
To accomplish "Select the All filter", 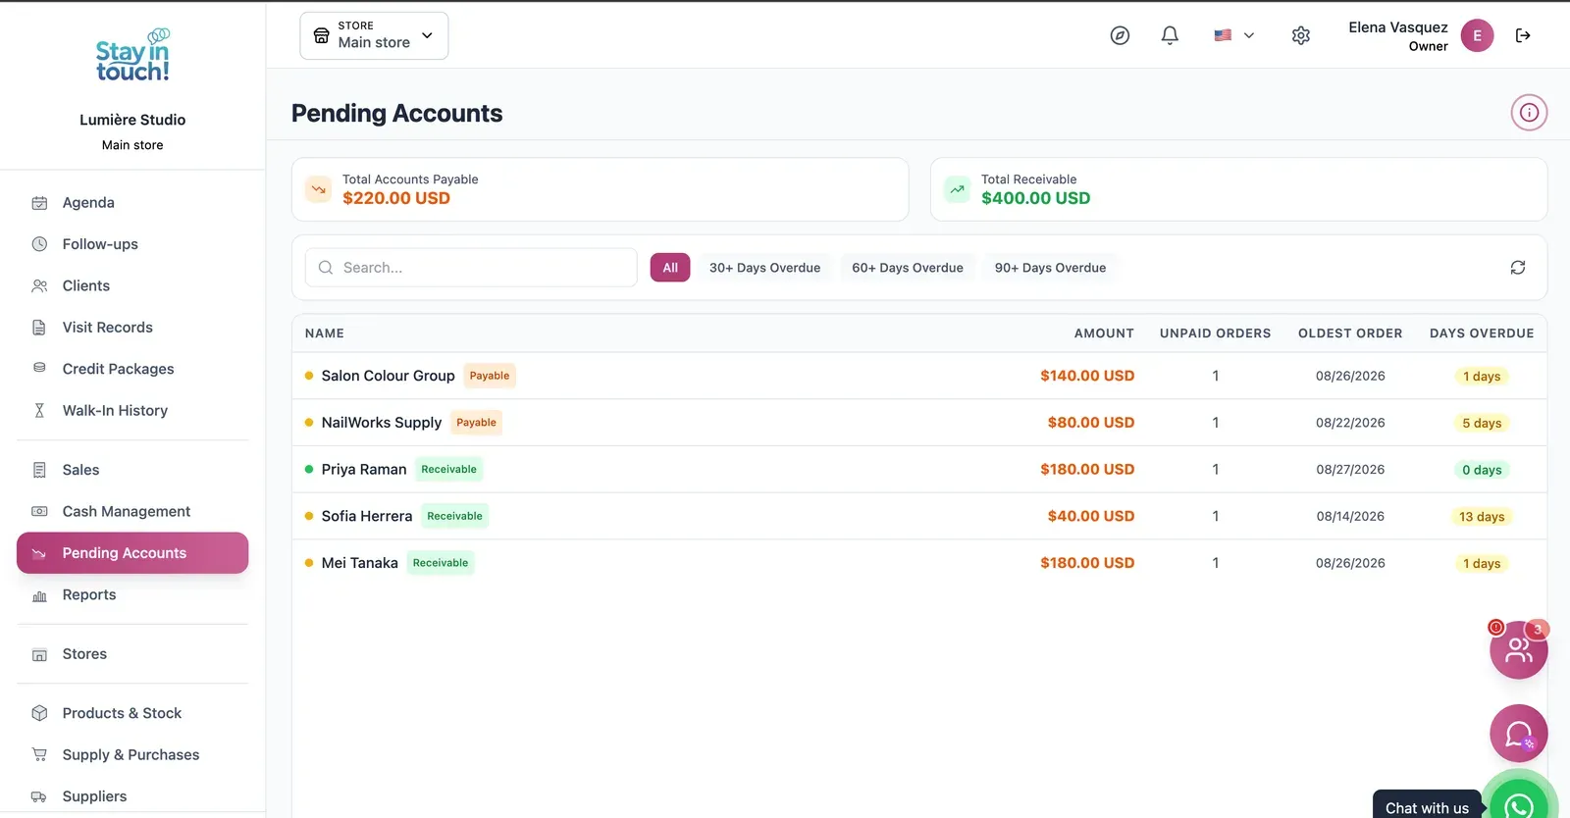I will pyautogui.click(x=670, y=268).
